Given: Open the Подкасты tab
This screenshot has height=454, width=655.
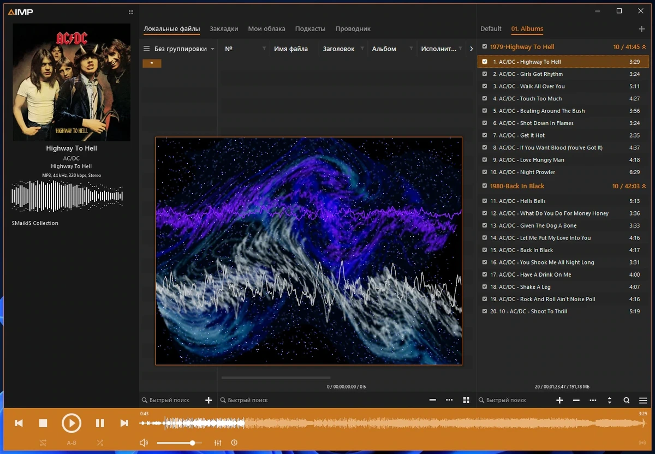Looking at the screenshot, I should [x=310, y=29].
